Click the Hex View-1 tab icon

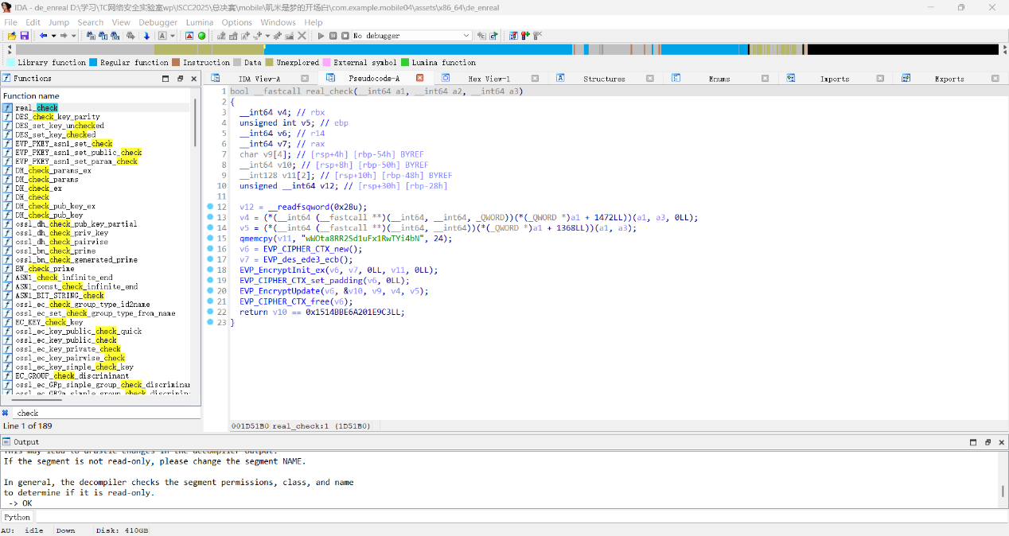[x=446, y=79]
